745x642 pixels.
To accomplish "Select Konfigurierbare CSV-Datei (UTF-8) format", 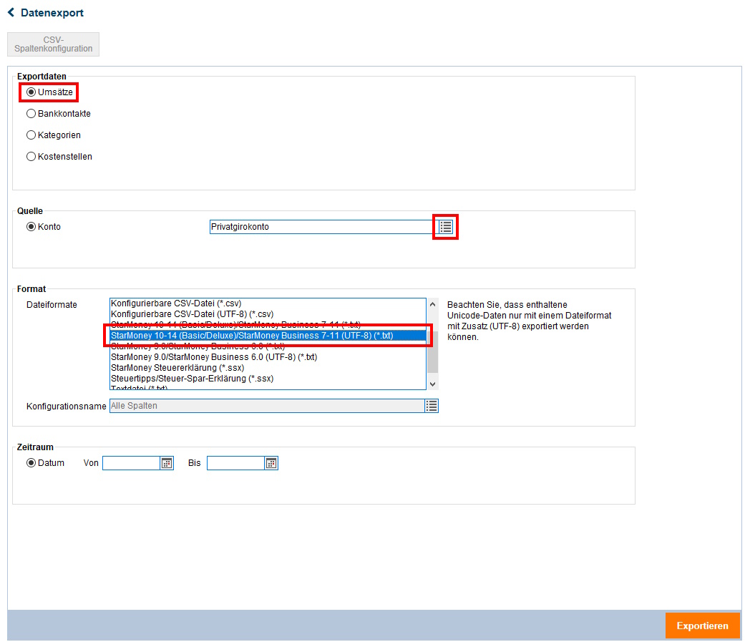I will 193,314.
